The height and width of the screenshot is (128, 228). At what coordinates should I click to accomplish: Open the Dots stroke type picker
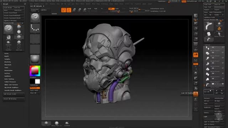click(x=35, y=28)
